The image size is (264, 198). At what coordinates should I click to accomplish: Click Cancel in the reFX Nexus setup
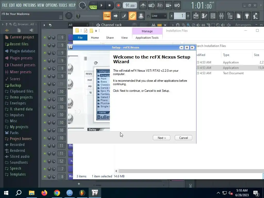[x=183, y=138]
